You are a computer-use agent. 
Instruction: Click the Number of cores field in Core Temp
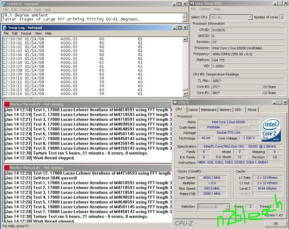click(282, 17)
